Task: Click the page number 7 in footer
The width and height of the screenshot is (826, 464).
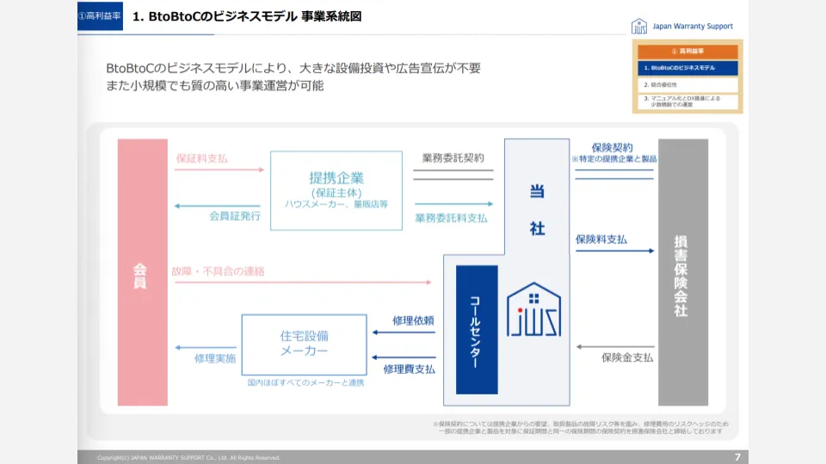Action: (x=737, y=456)
